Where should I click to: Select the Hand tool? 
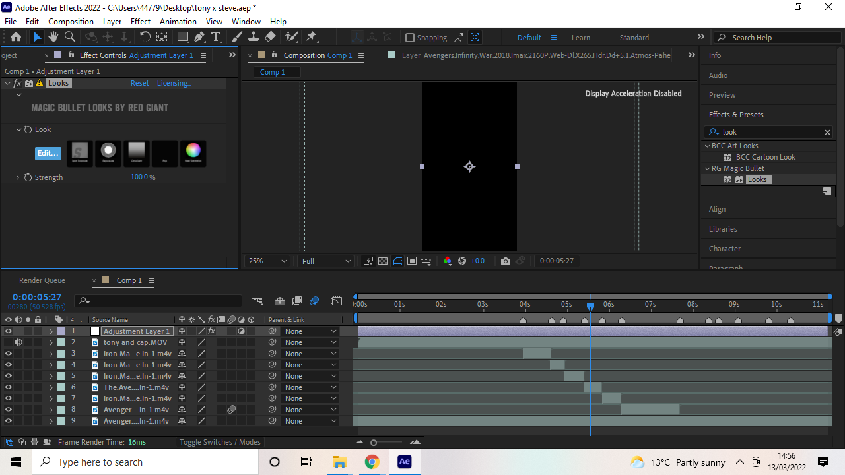point(53,37)
